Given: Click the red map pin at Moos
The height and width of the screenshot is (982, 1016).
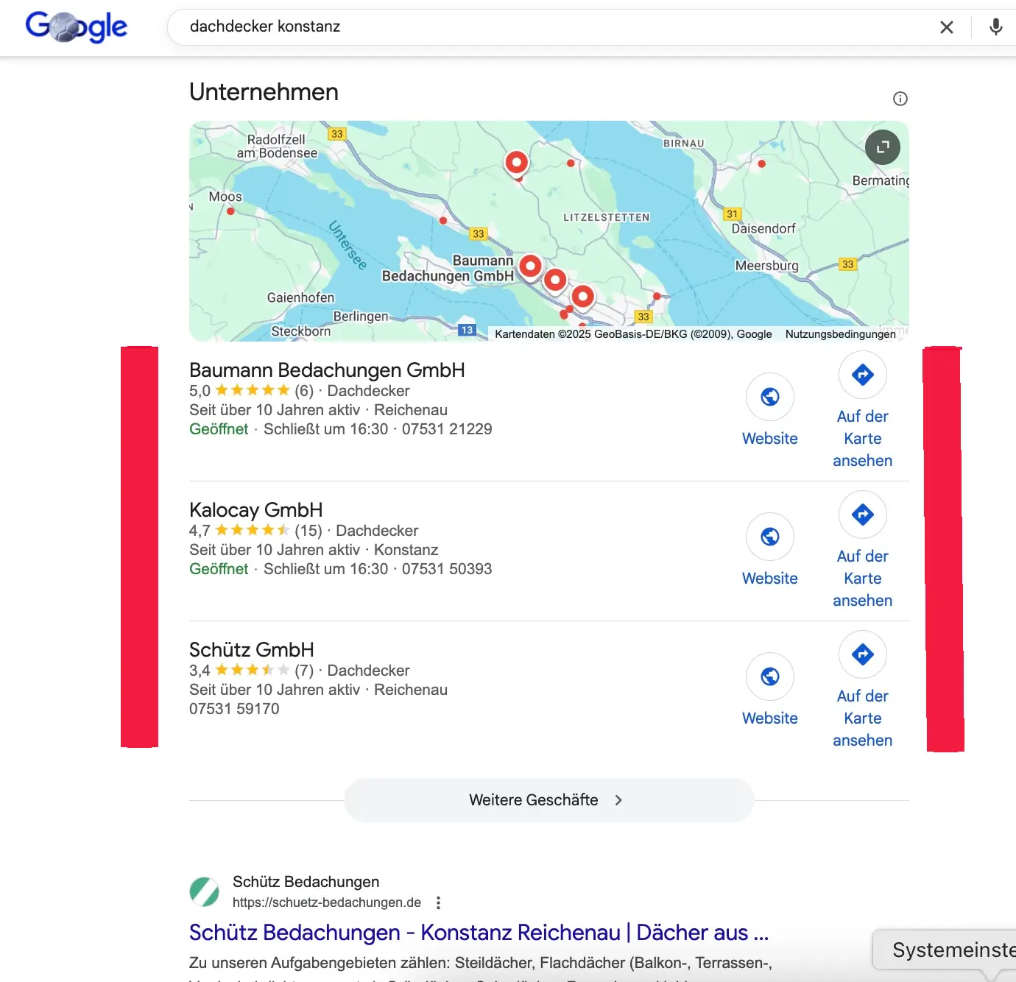Looking at the screenshot, I should pos(230,211).
